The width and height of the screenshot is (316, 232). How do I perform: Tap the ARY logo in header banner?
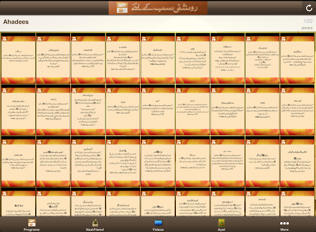coord(122,8)
